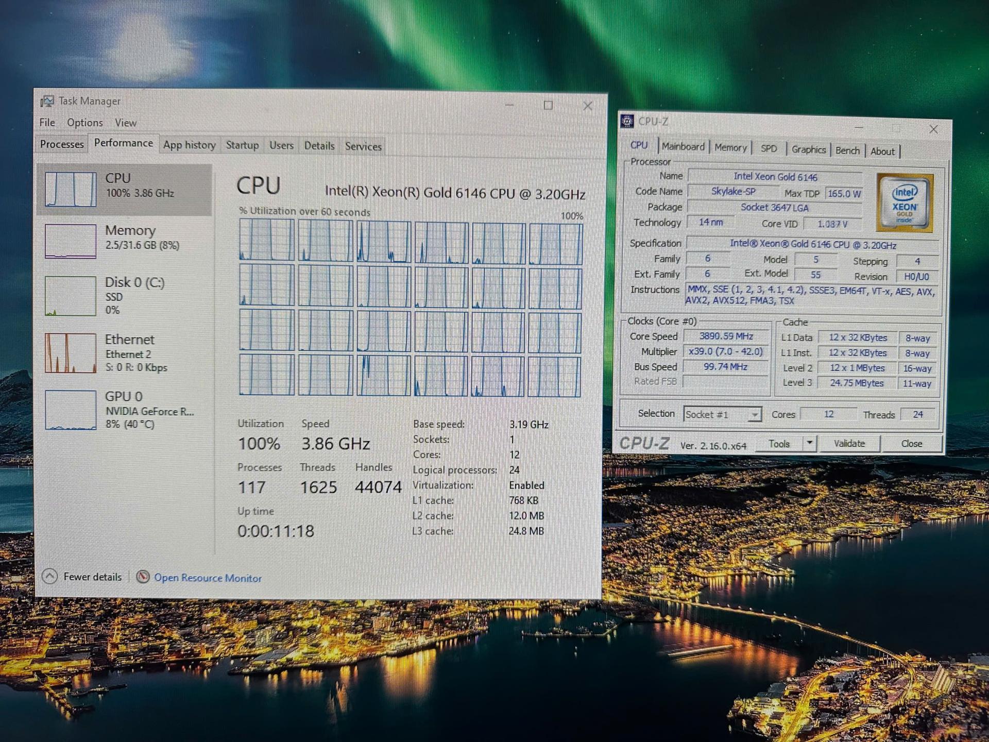Switch to the SPD tab in CPU-Z

[769, 148]
